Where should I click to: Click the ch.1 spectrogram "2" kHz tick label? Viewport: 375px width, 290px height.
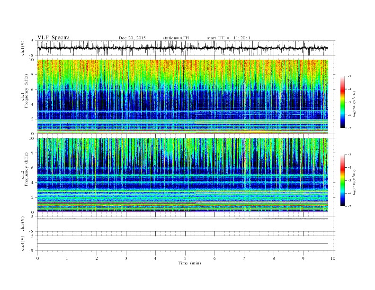[x=33, y=119]
